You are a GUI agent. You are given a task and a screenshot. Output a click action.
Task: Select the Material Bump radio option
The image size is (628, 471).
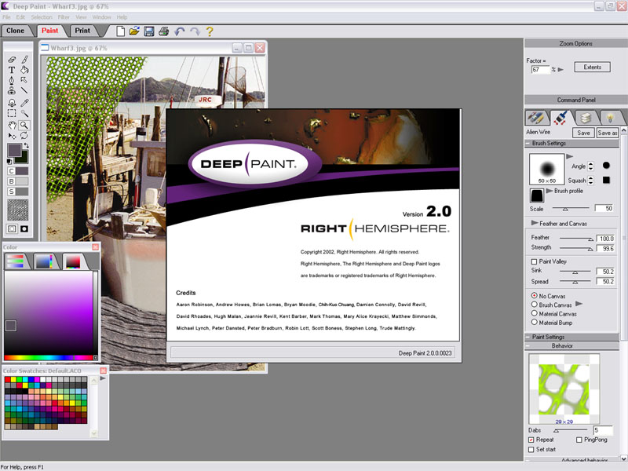(535, 322)
